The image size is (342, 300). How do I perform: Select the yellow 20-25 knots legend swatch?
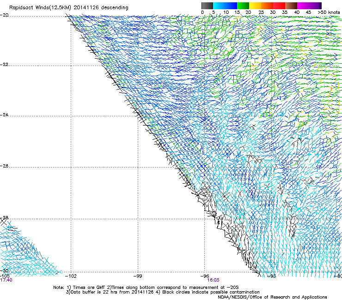pyautogui.click(x=255, y=6)
